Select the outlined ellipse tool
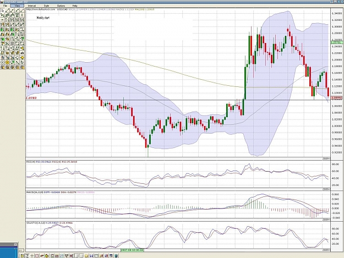This screenshot has width=344, height=258. [x=17, y=58]
